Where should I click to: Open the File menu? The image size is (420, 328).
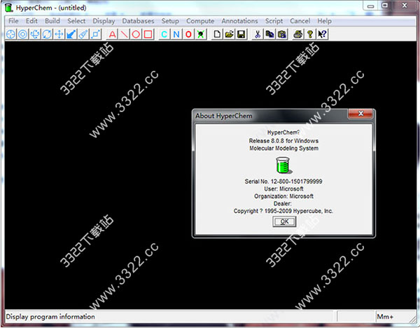pos(13,21)
